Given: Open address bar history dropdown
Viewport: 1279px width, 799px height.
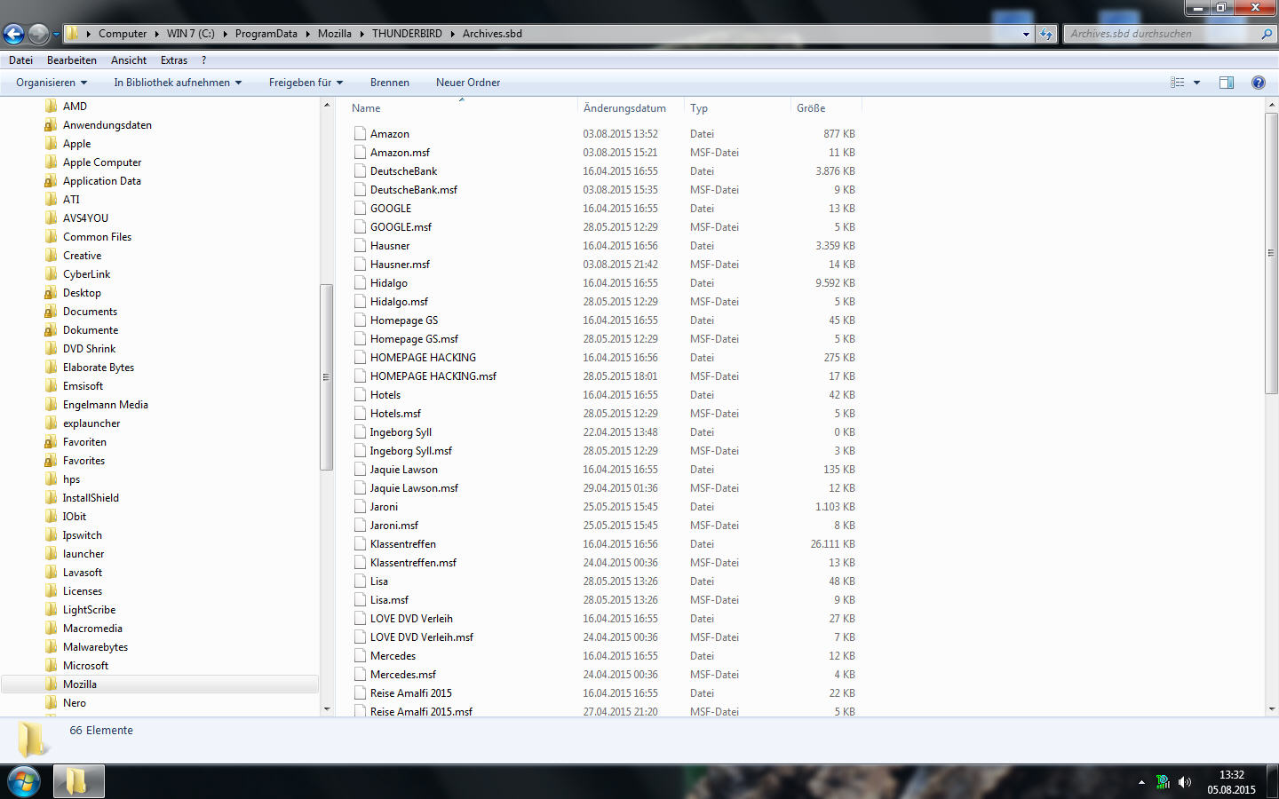Looking at the screenshot, I should (1026, 34).
